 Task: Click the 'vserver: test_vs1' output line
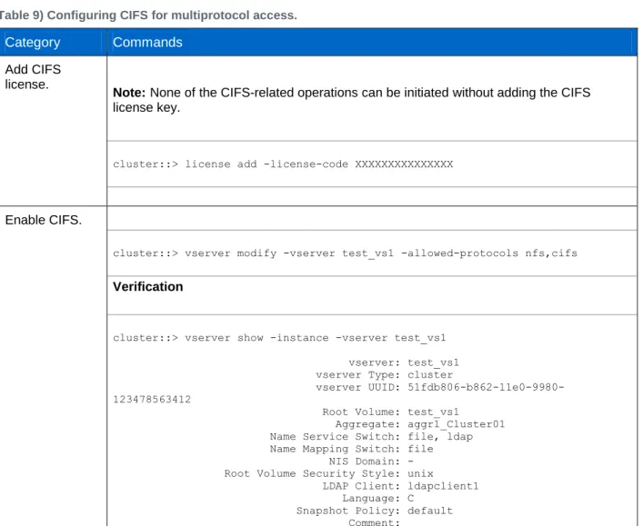pyautogui.click(x=404, y=363)
